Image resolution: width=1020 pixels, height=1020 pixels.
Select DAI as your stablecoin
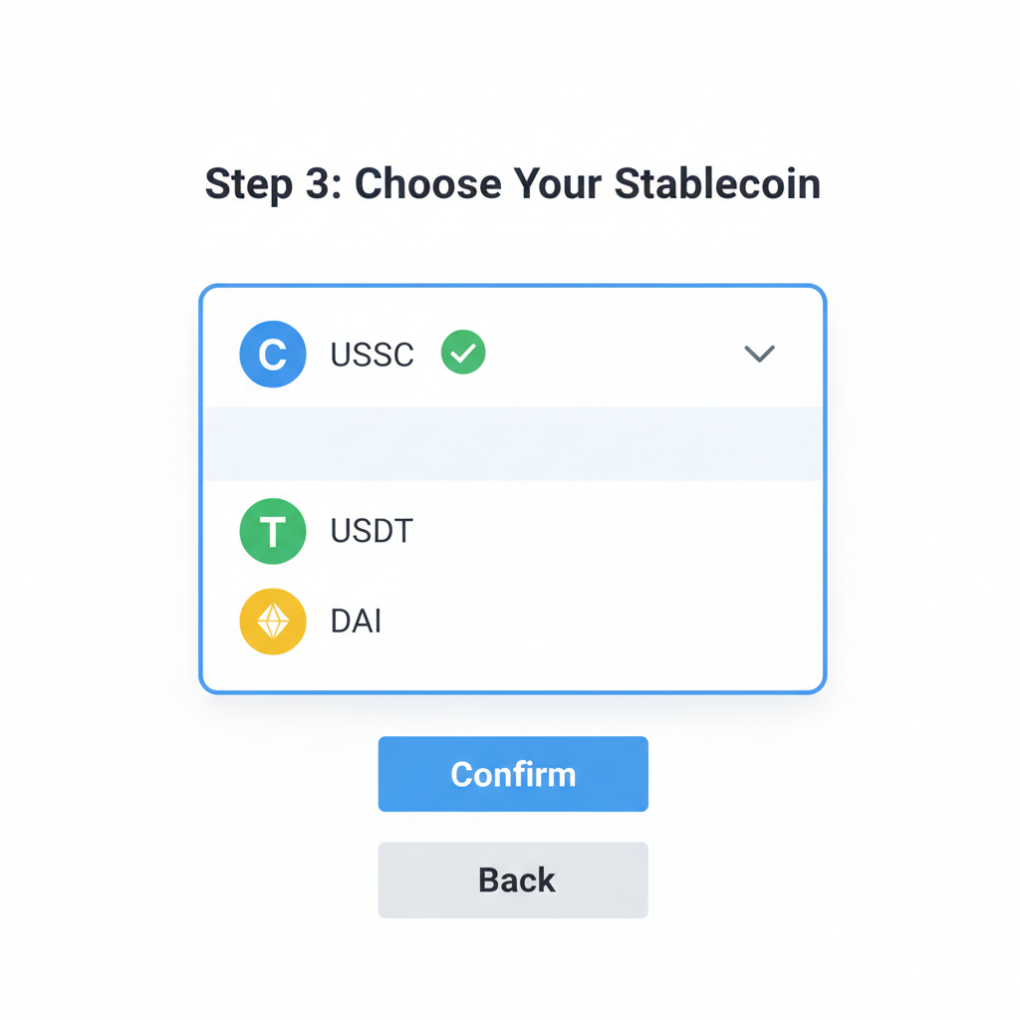point(356,621)
